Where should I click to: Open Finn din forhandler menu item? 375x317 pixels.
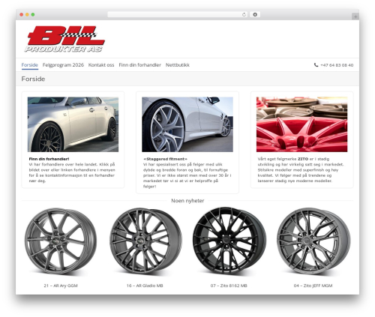click(139, 65)
